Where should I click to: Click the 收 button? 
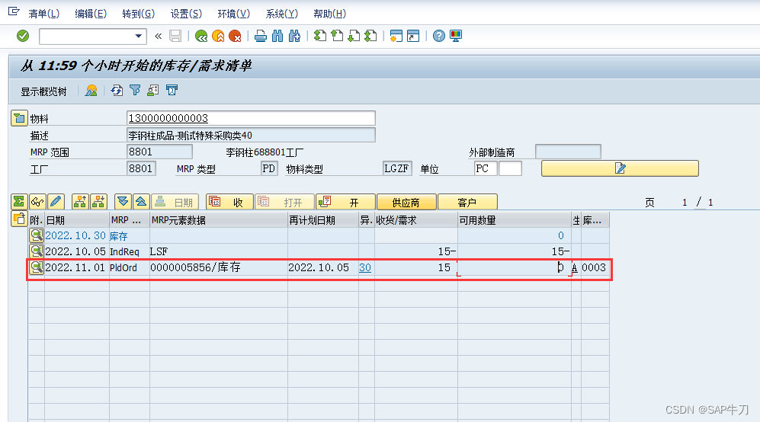(x=229, y=202)
